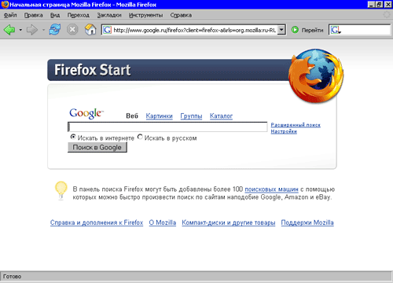
Task: Open the Файл menu
Action: coord(10,15)
